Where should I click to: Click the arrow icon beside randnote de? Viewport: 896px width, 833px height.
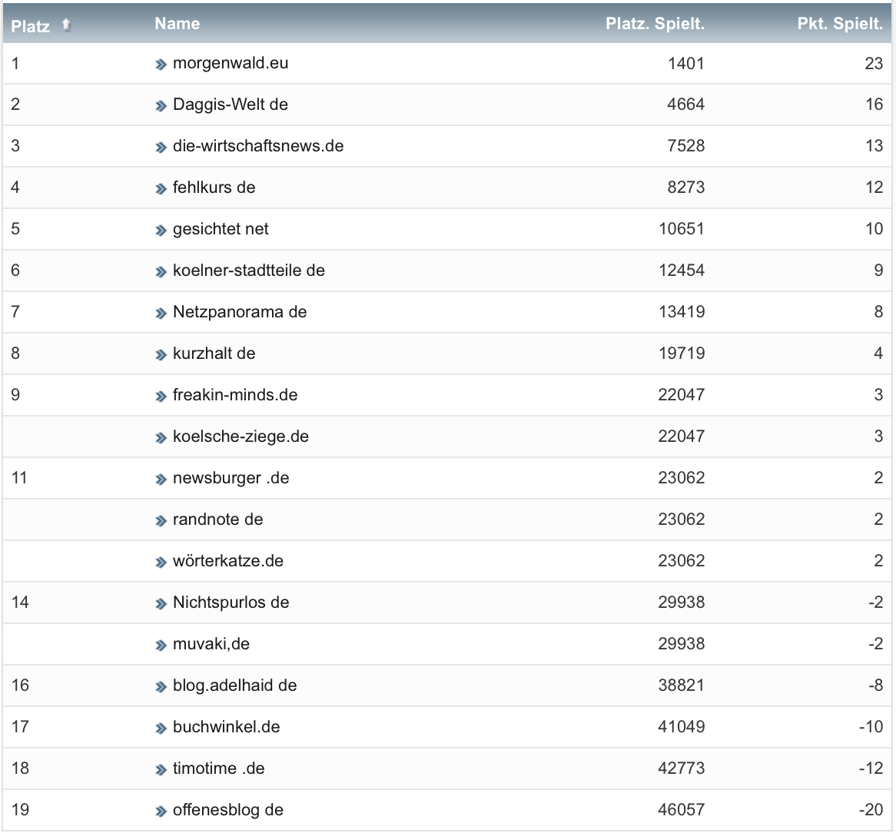pyautogui.click(x=161, y=521)
